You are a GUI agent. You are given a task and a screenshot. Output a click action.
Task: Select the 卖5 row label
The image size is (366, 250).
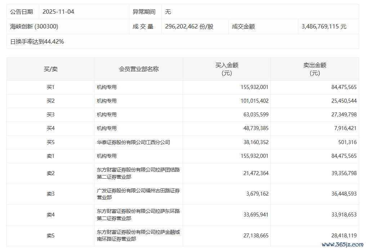click(51, 236)
